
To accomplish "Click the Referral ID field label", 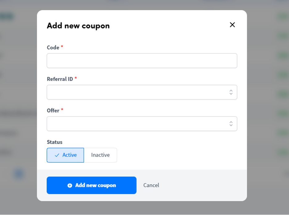I will click(x=60, y=79).
